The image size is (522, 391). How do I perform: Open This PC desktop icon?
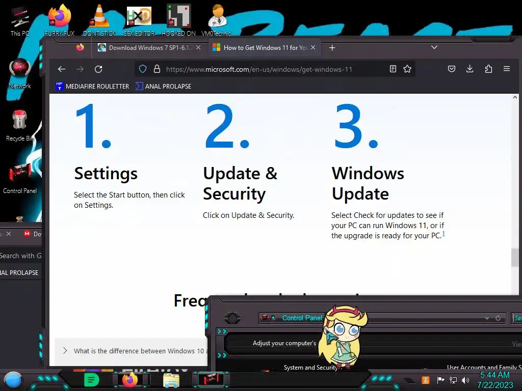(20, 20)
